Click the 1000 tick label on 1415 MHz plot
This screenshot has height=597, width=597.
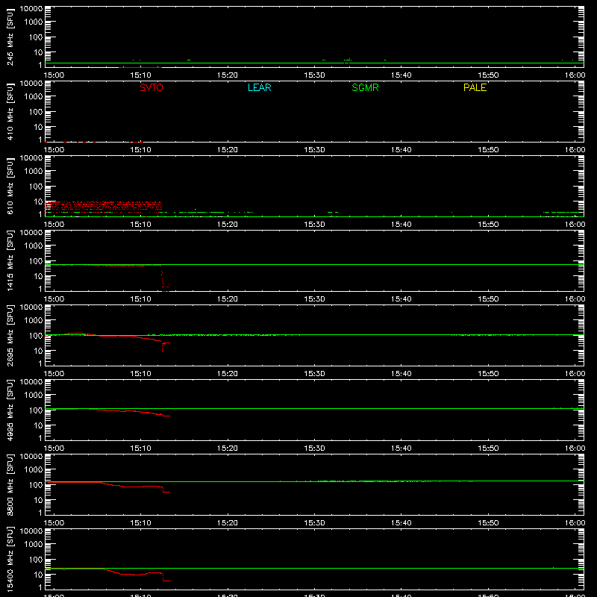[x=34, y=246]
